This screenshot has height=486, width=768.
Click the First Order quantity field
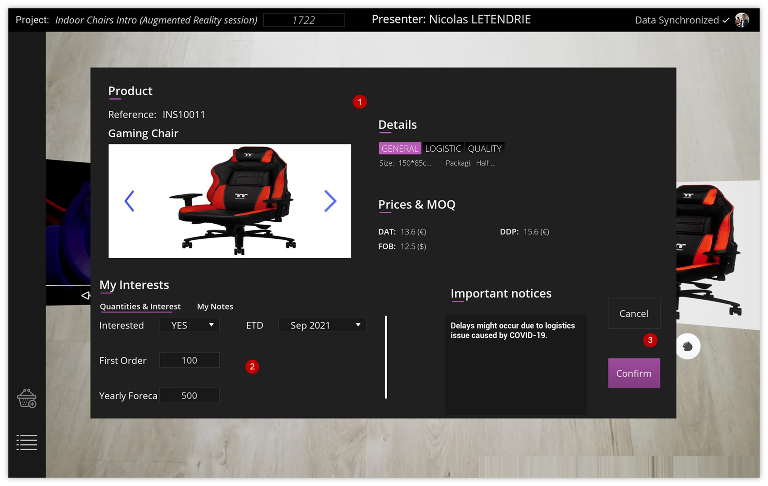tap(189, 360)
